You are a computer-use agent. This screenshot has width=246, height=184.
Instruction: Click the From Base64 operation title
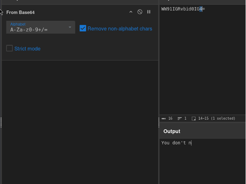[x=20, y=12]
